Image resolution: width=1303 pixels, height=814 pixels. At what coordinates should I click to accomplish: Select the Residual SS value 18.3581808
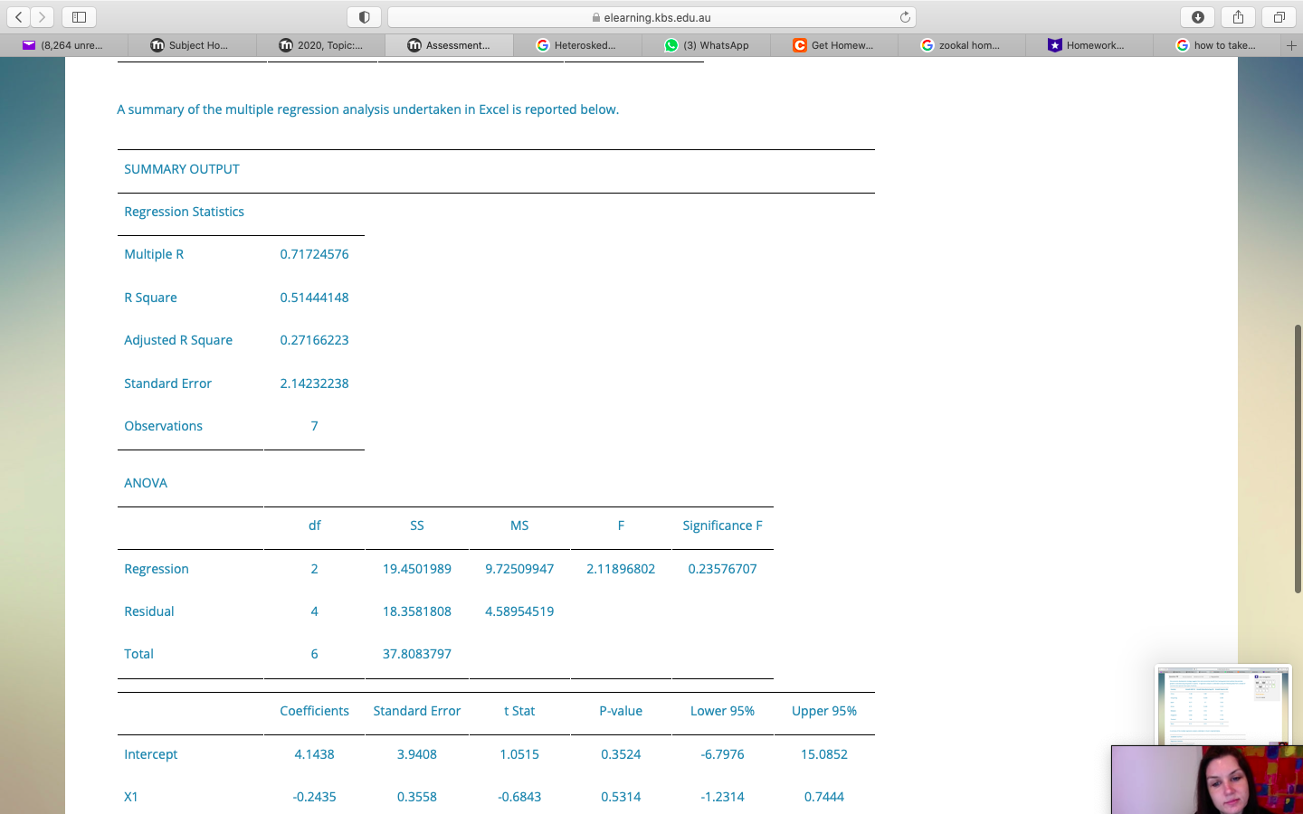point(417,611)
